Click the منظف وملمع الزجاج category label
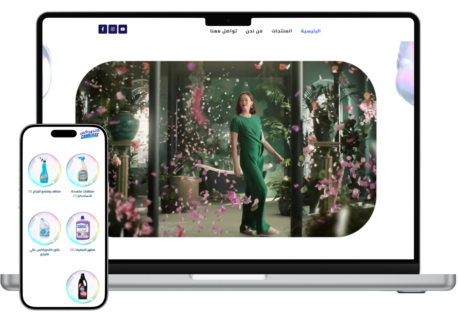458x326 pixels. point(45,191)
